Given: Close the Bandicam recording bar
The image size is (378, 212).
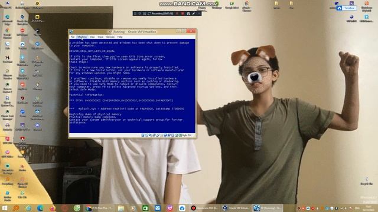Looking at the screenshot, I should pos(198,14).
